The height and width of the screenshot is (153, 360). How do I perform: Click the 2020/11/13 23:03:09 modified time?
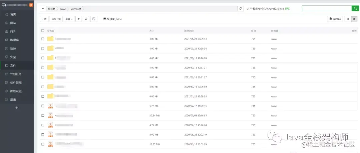point(196,144)
